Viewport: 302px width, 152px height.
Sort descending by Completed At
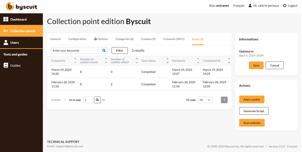point(229,62)
